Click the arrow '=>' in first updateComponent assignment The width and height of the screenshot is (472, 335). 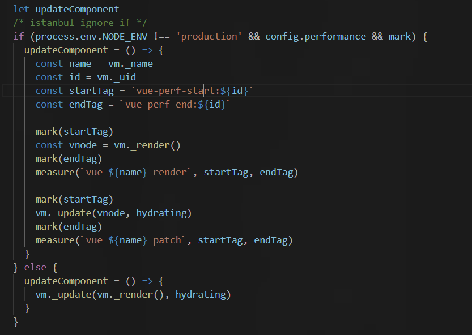point(147,50)
